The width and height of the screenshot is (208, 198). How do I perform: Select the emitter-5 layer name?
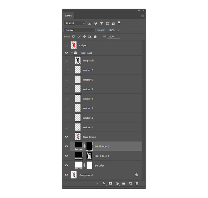[x=88, y=89]
